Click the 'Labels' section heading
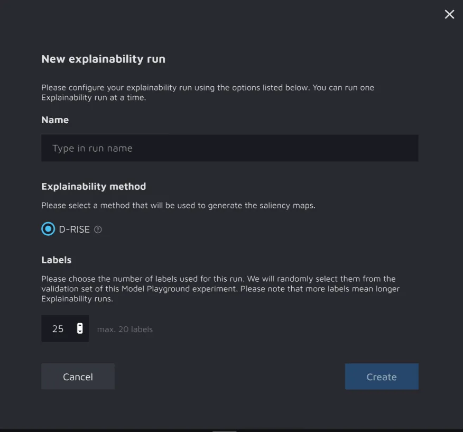463x432 pixels. (x=56, y=260)
